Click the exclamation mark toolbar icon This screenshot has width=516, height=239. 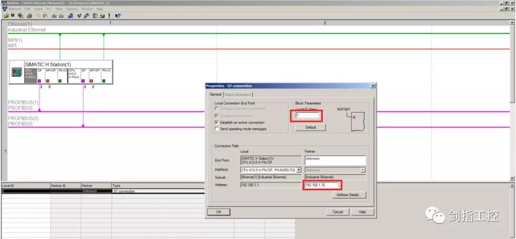(x=109, y=15)
